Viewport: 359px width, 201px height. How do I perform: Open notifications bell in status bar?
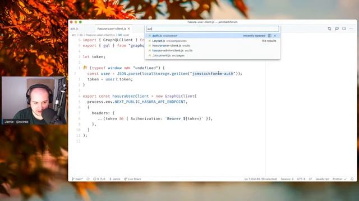coord(352,179)
